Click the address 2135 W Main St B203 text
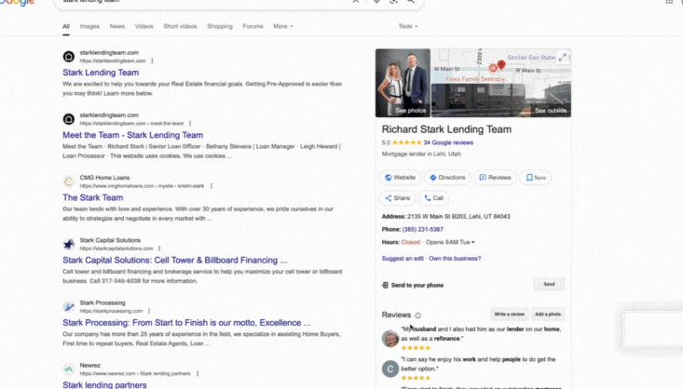The height and width of the screenshot is (389, 683). point(458,217)
